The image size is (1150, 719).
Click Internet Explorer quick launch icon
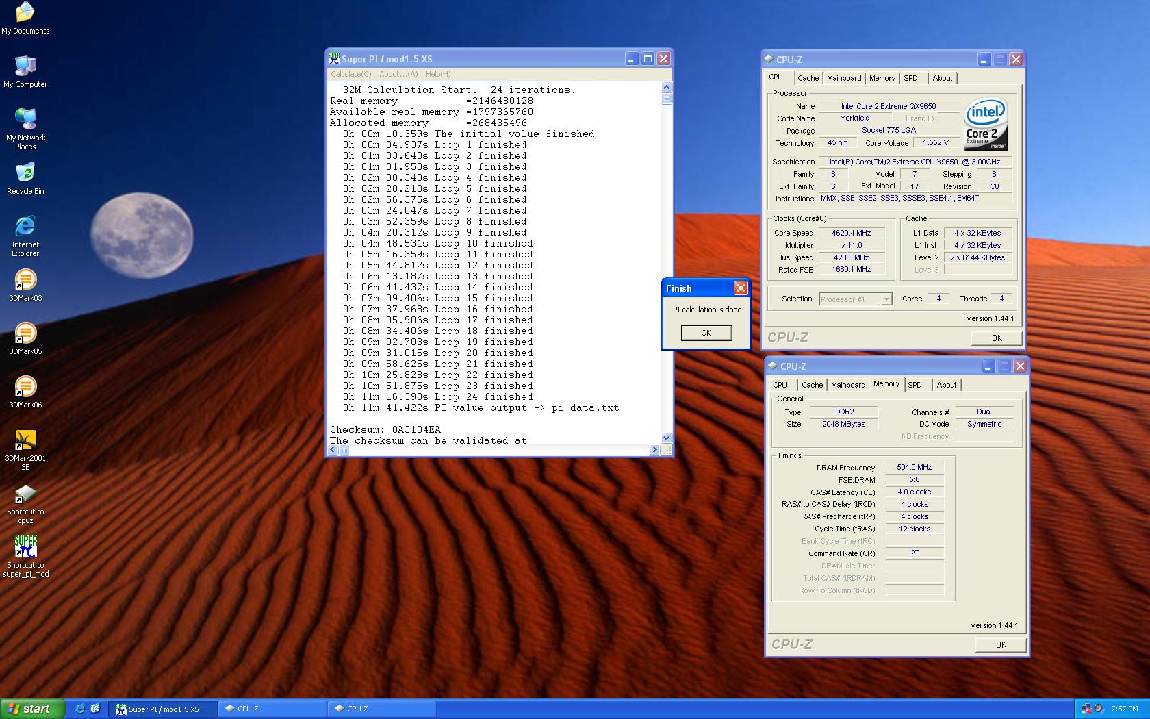pos(80,709)
